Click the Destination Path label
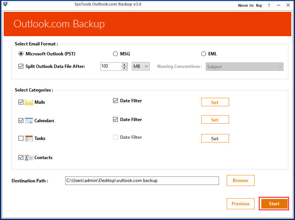The width and height of the screenshot is (295, 220). (30, 181)
